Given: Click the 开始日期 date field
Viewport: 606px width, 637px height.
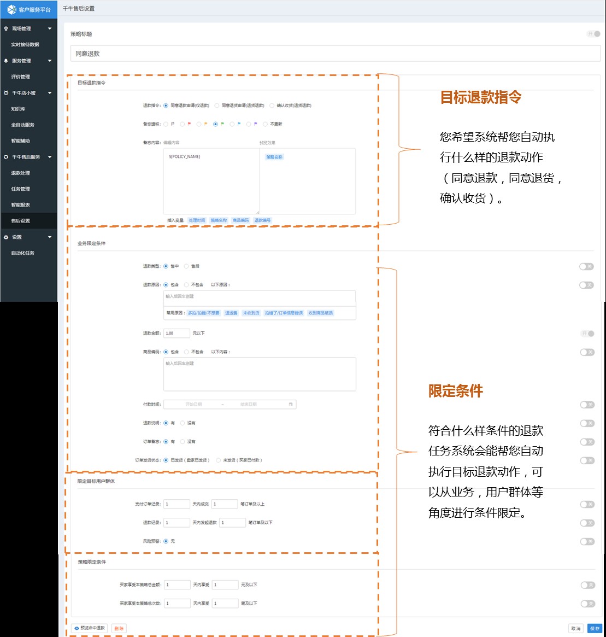Looking at the screenshot, I should (x=193, y=404).
